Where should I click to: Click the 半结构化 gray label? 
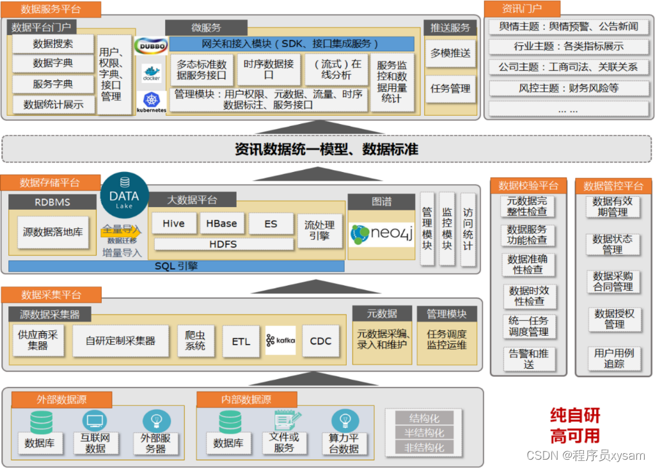point(425,433)
